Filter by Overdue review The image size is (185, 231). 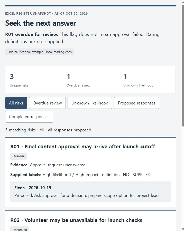(47, 103)
